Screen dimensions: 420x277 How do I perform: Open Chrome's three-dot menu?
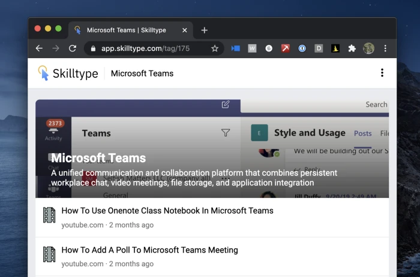point(385,48)
